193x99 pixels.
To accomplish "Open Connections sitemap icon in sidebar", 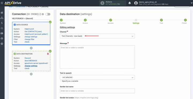I will [x=2, y=18].
